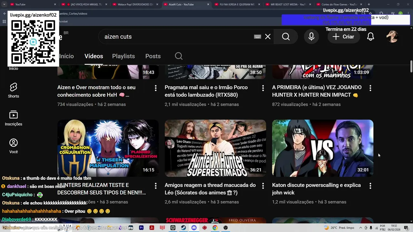413x232 pixels.
Task: Open Discord from the taskbar
Action: pos(194,228)
